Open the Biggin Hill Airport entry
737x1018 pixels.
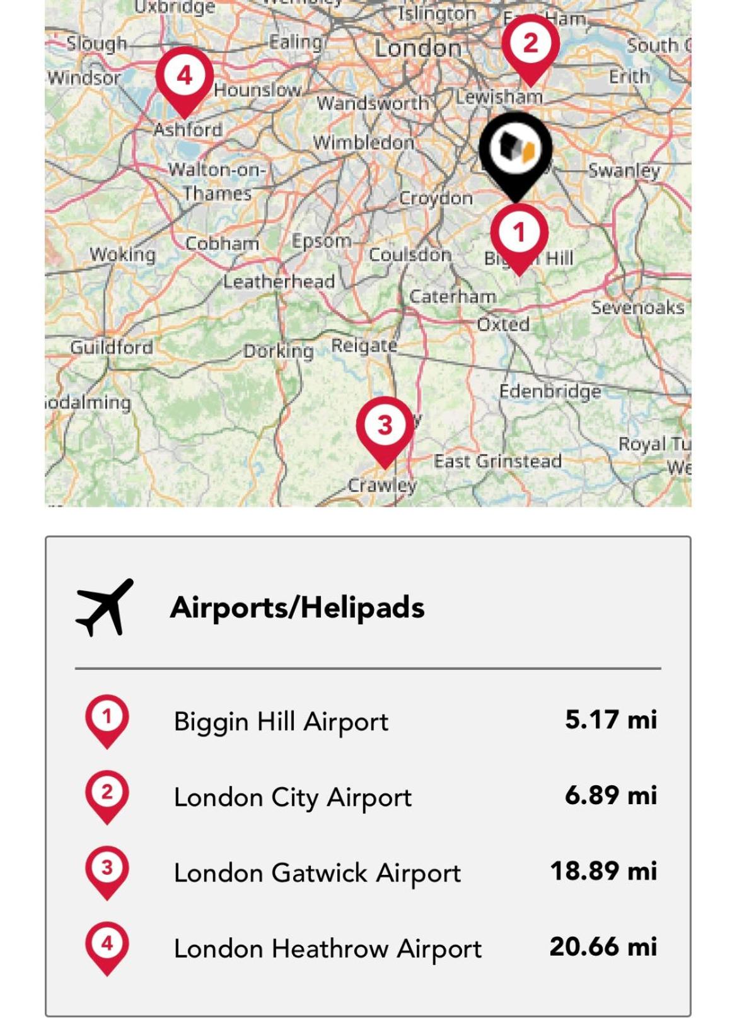pos(281,722)
